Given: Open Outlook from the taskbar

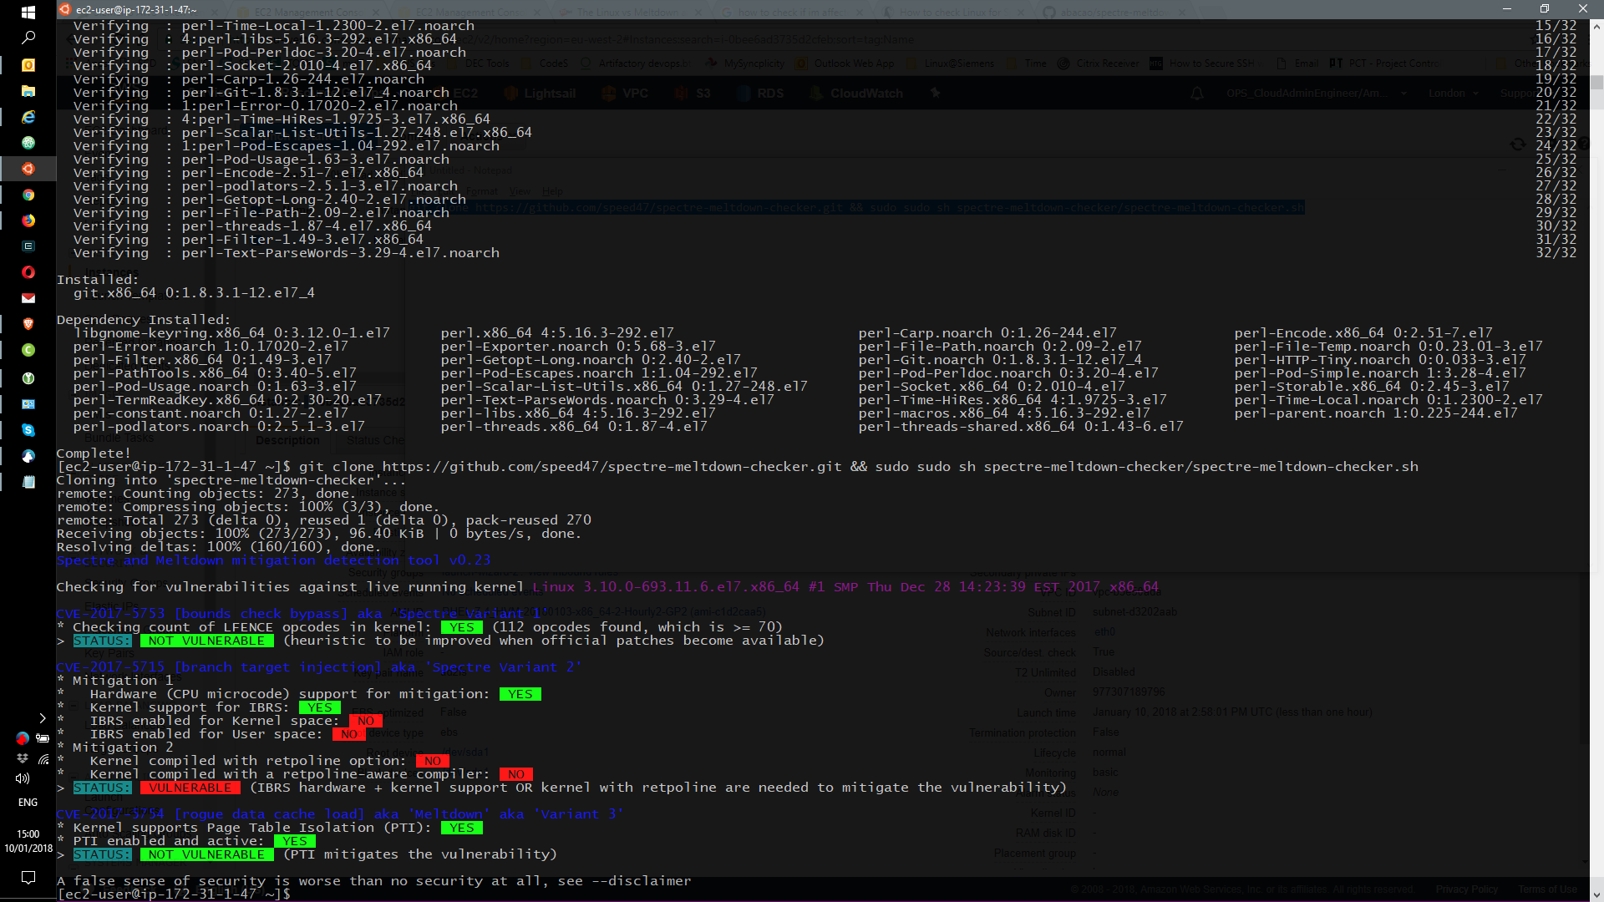Looking at the screenshot, I should point(28,65).
